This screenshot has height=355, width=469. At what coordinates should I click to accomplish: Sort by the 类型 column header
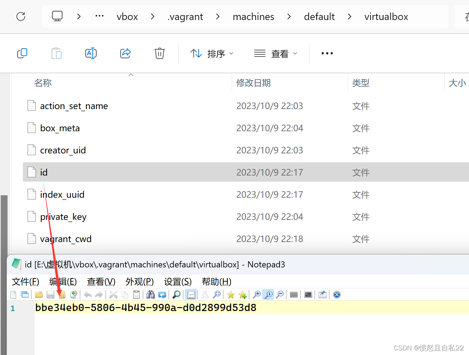[x=361, y=83]
